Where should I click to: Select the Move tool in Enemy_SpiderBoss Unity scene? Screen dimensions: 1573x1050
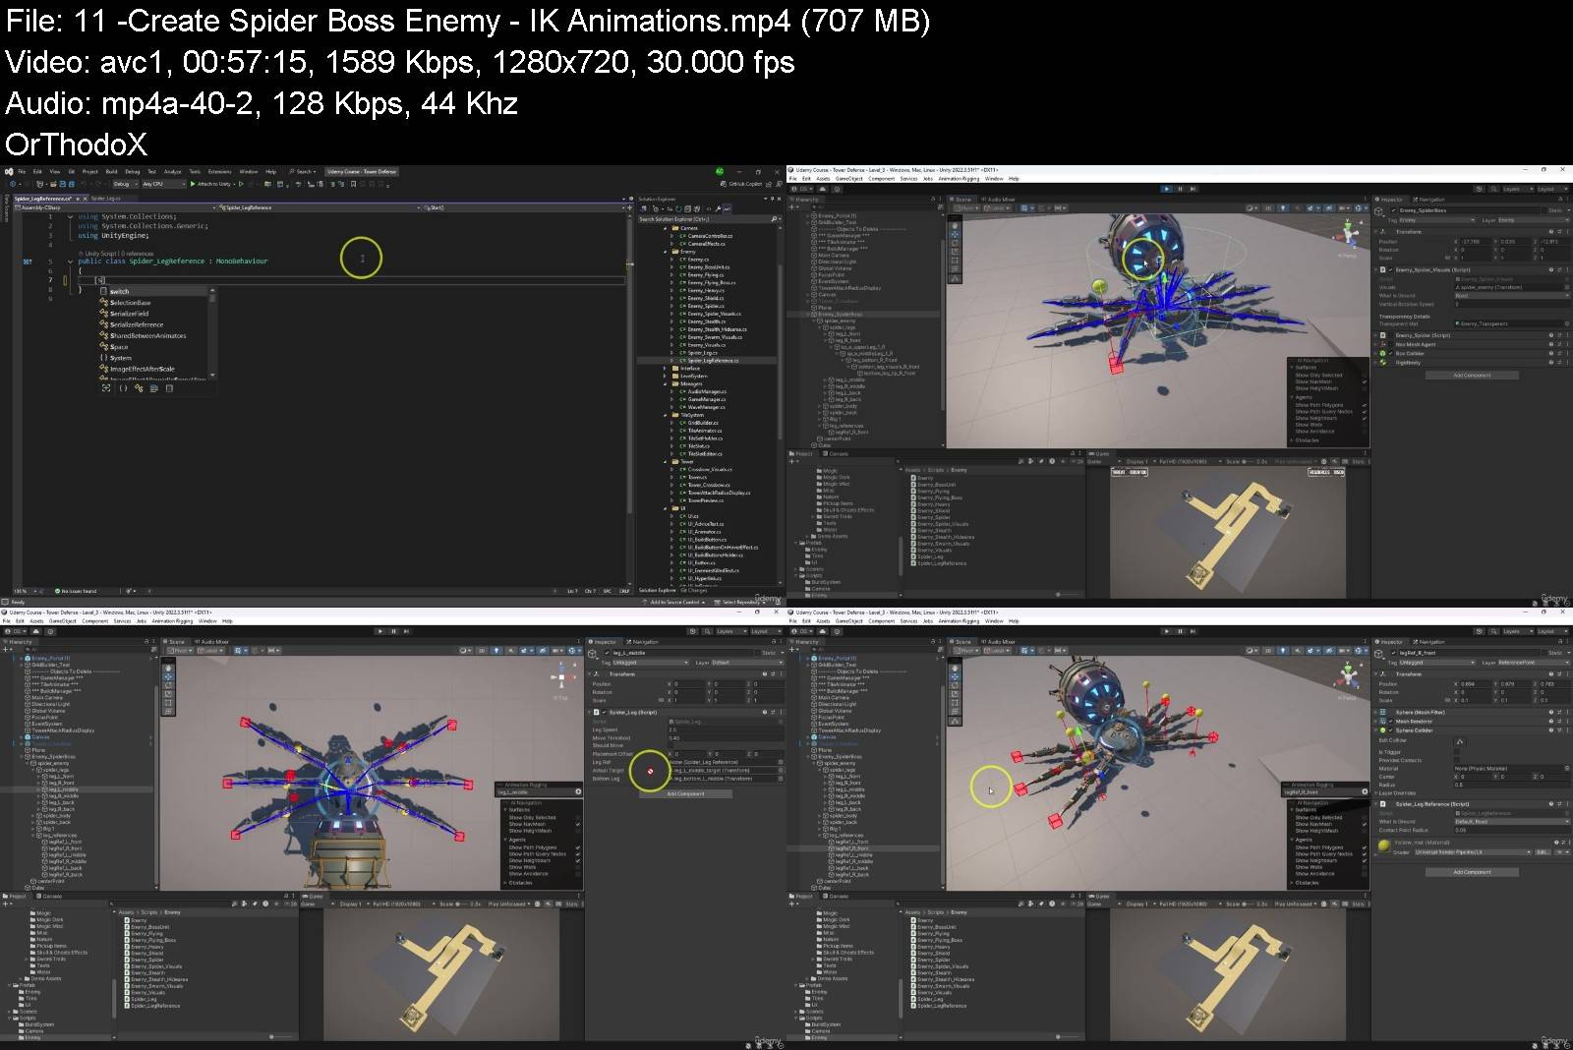[x=955, y=234]
